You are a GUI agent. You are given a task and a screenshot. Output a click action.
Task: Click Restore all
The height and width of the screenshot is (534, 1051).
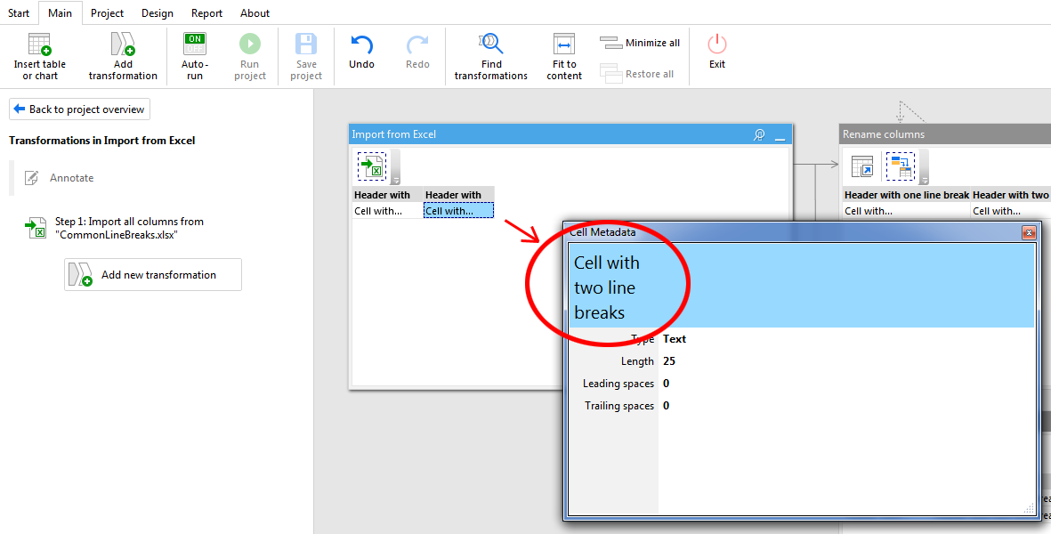tap(637, 74)
